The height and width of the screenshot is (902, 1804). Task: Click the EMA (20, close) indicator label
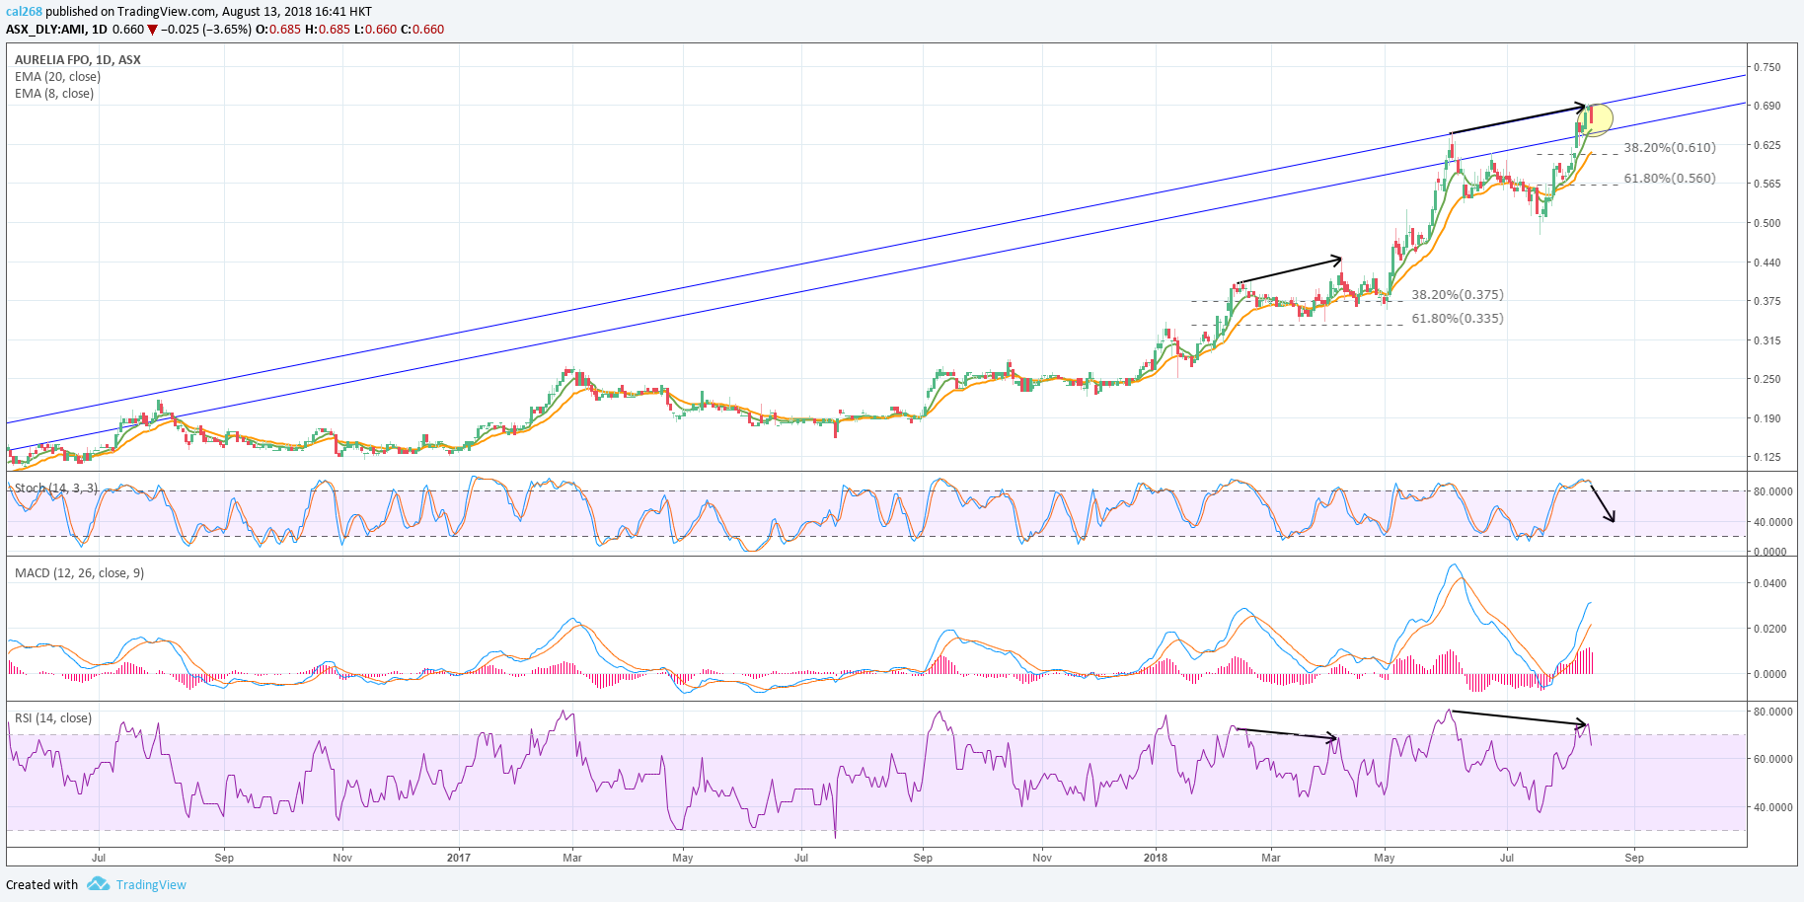[57, 77]
